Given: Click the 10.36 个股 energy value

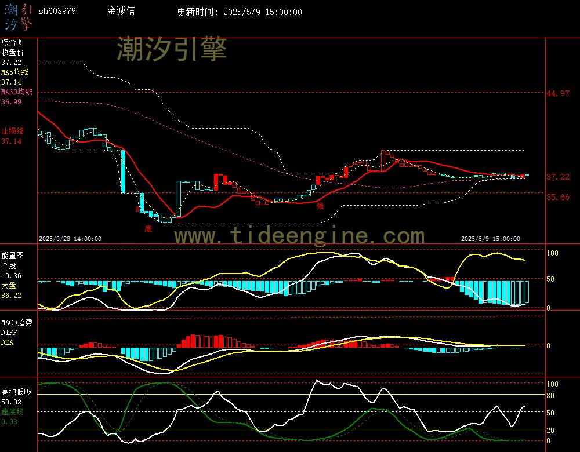Looking at the screenshot, I should click(12, 276).
